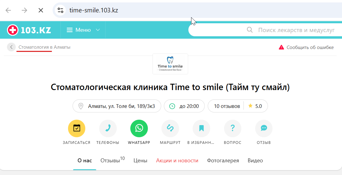
Task: Open Стоматология в Алматы breadcrumb link
Action: pyautogui.click(x=44, y=47)
